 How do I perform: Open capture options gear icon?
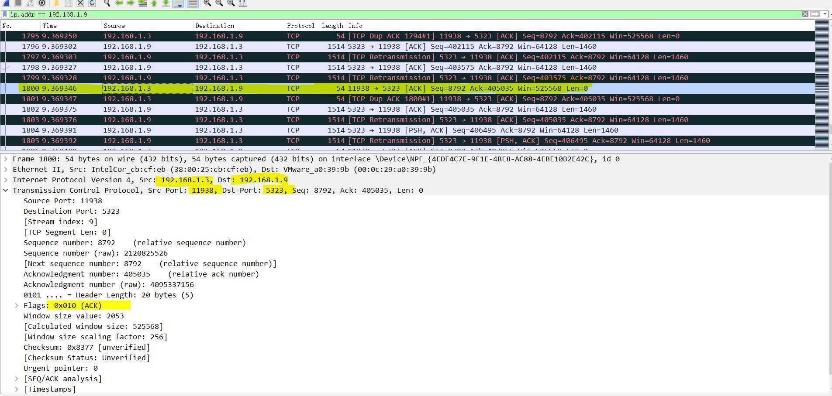coord(42,3)
